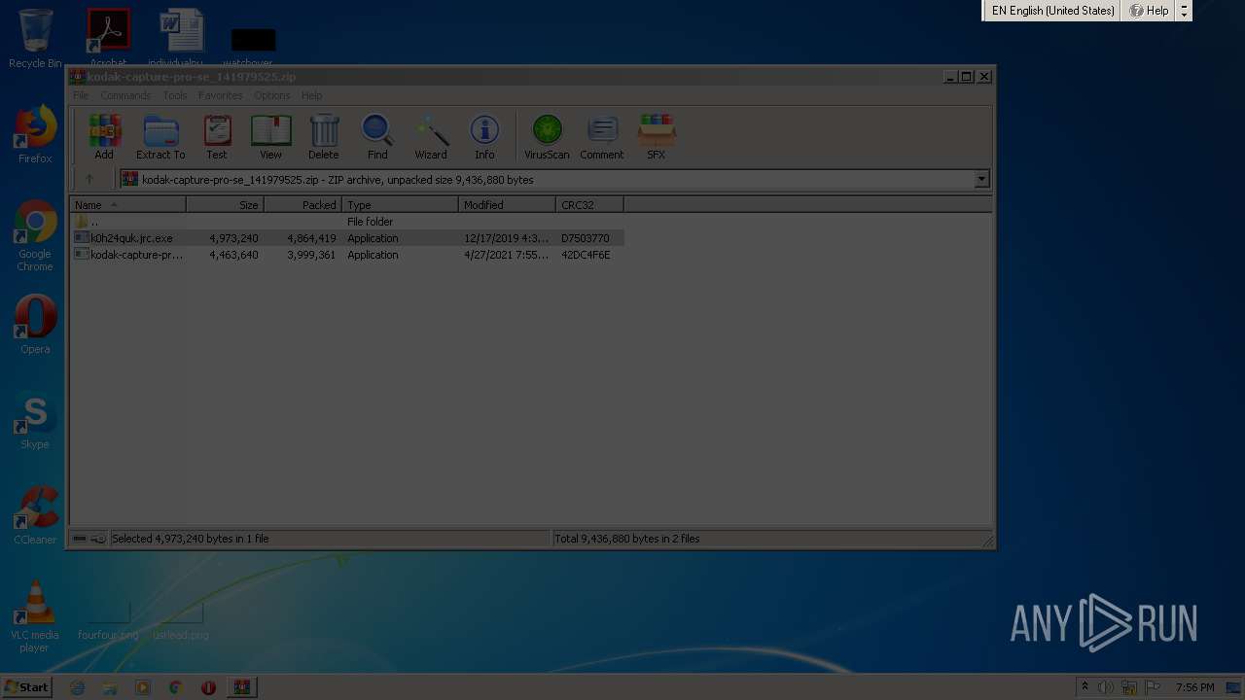This screenshot has height=700, width=1245.
Task: Open Chrome from the taskbar
Action: pos(175,687)
